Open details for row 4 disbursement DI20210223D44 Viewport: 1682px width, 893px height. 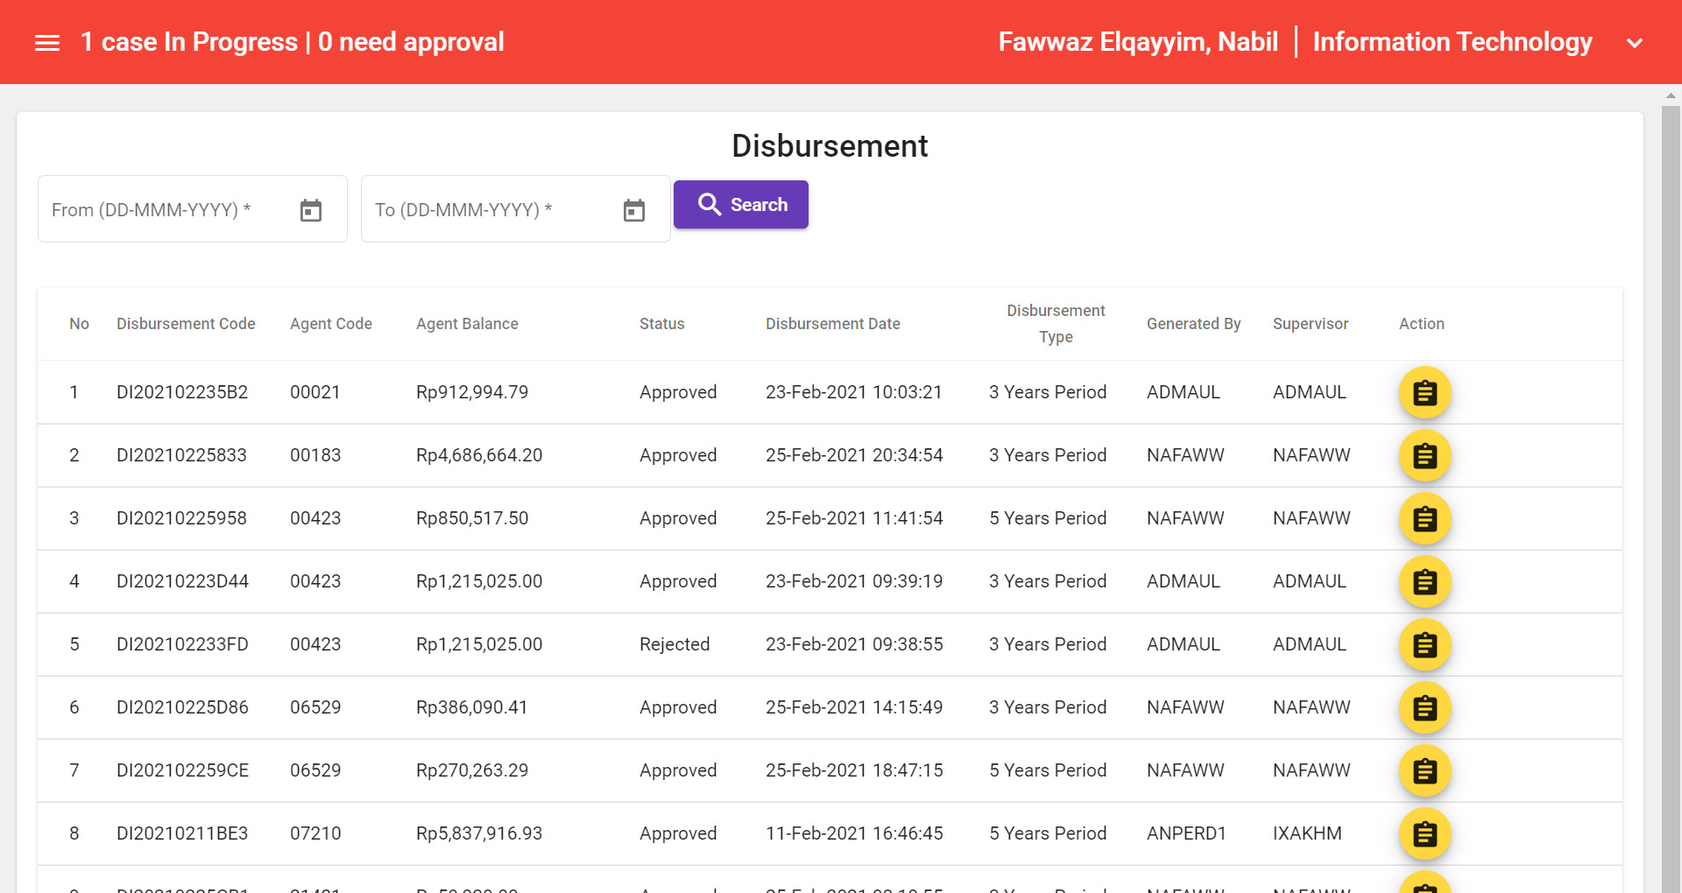(1425, 581)
